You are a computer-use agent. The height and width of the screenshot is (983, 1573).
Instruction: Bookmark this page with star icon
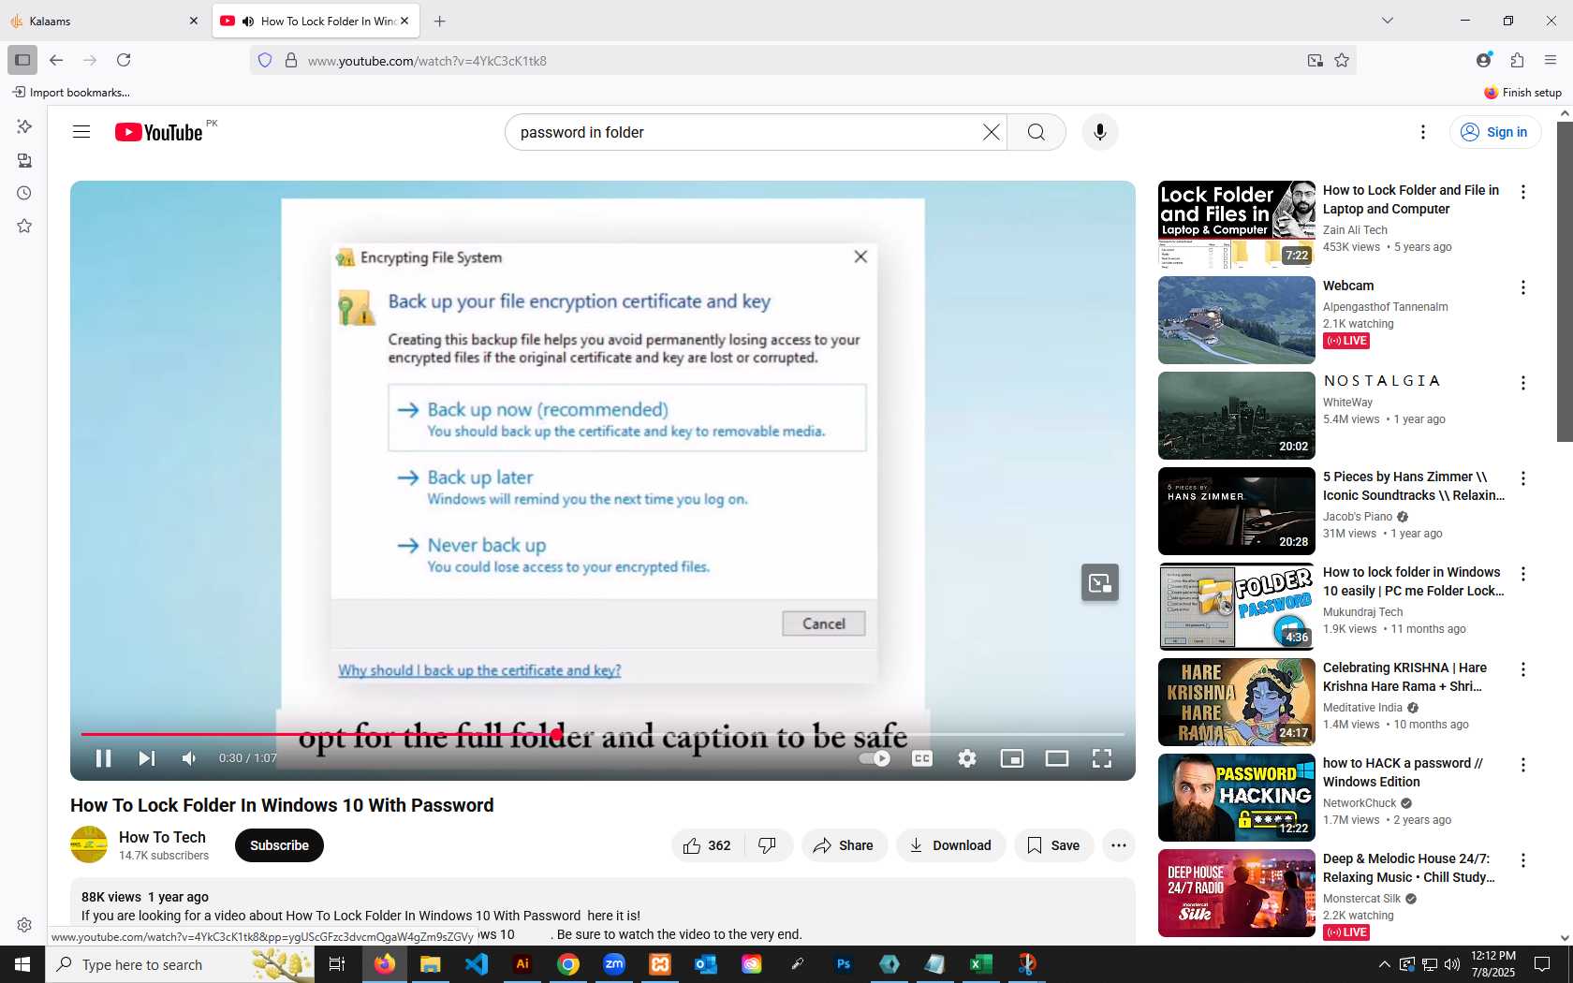click(1342, 60)
